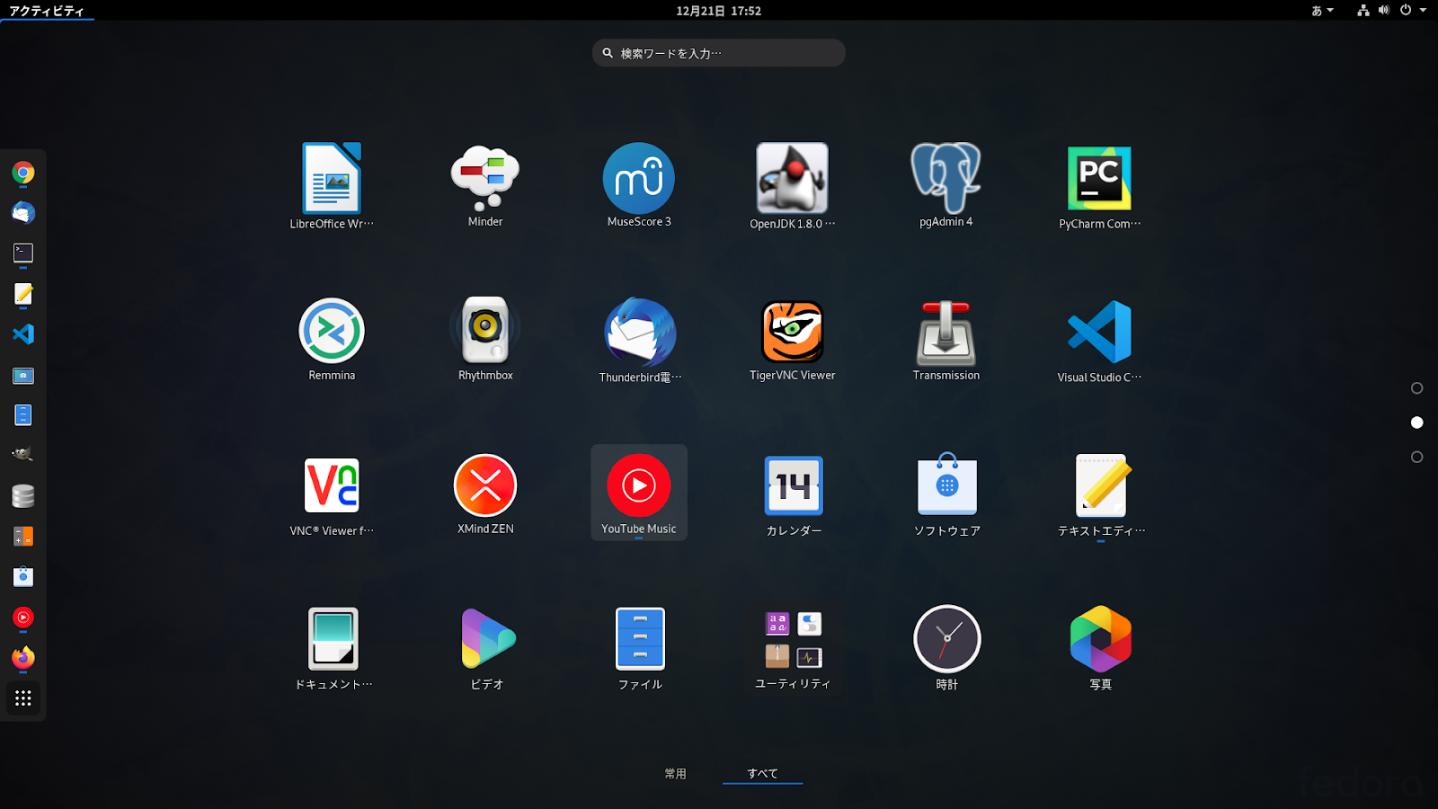The image size is (1438, 809).
Task: Go to the first app grid page indicator
Action: click(1417, 388)
